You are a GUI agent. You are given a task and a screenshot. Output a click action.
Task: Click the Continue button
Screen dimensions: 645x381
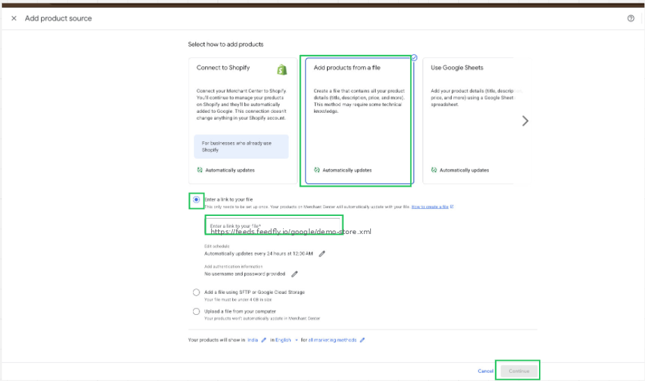pos(519,371)
